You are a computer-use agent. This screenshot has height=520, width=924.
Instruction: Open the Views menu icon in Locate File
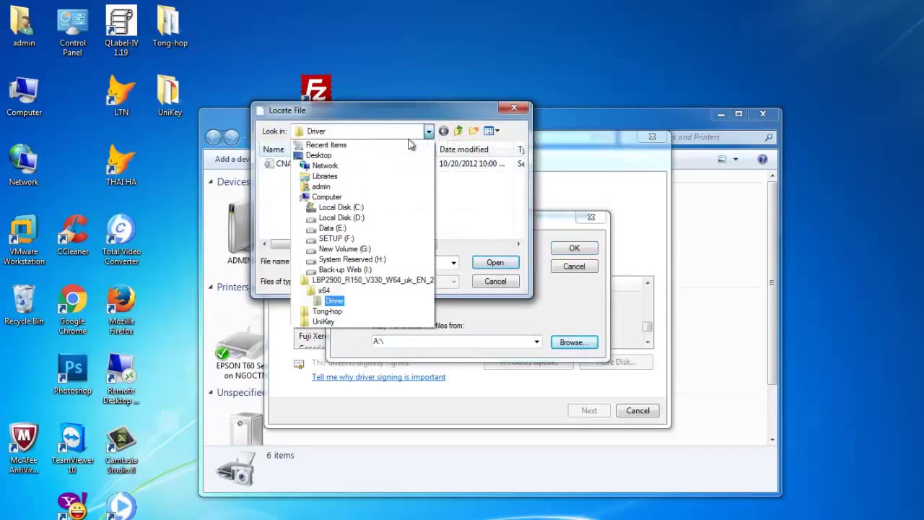(x=492, y=131)
